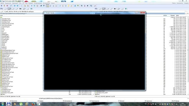Select libeay32 in left panel

click(x=4, y=33)
